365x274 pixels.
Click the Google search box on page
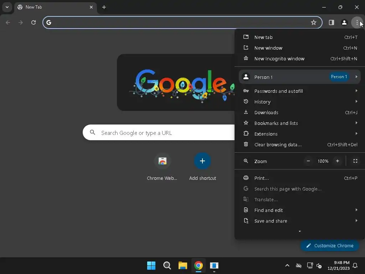click(159, 133)
